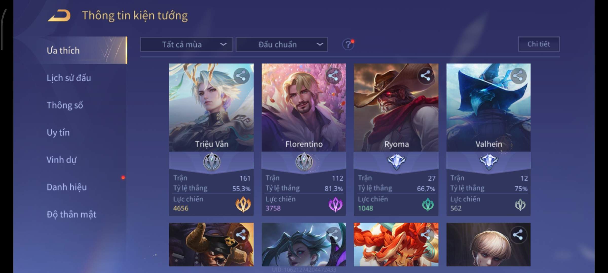608x273 pixels.
Task: Open the Danh hiệu tab
Action: coord(67,187)
